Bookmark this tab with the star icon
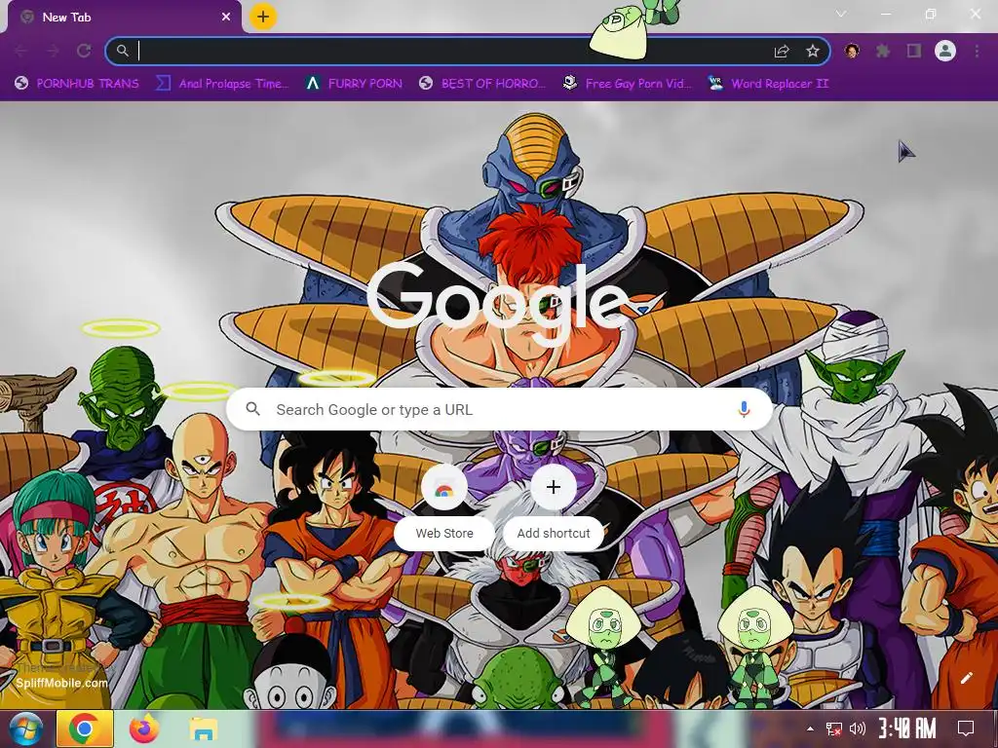The width and height of the screenshot is (998, 748). click(813, 51)
